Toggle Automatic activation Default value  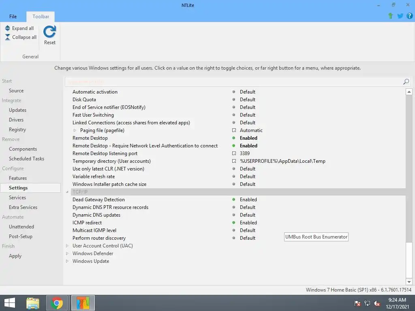(248, 92)
